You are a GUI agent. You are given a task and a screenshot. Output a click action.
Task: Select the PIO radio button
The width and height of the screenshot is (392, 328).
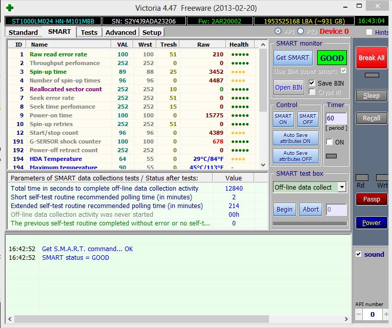tap(300, 31)
